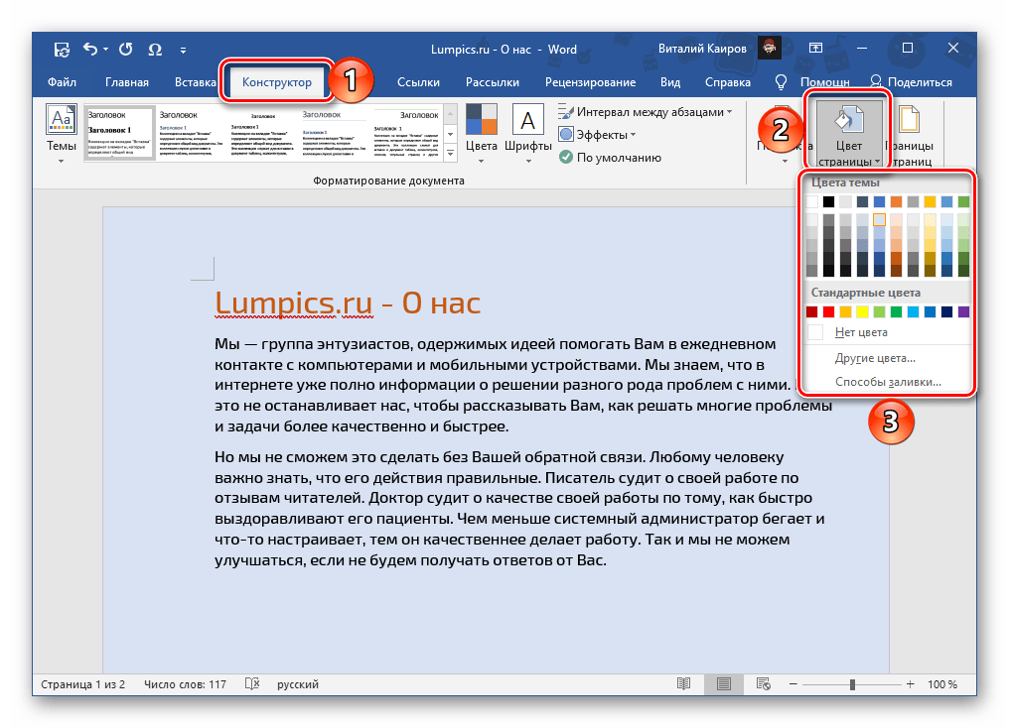
Task: Switch to the Вид tab
Action: pos(670,82)
